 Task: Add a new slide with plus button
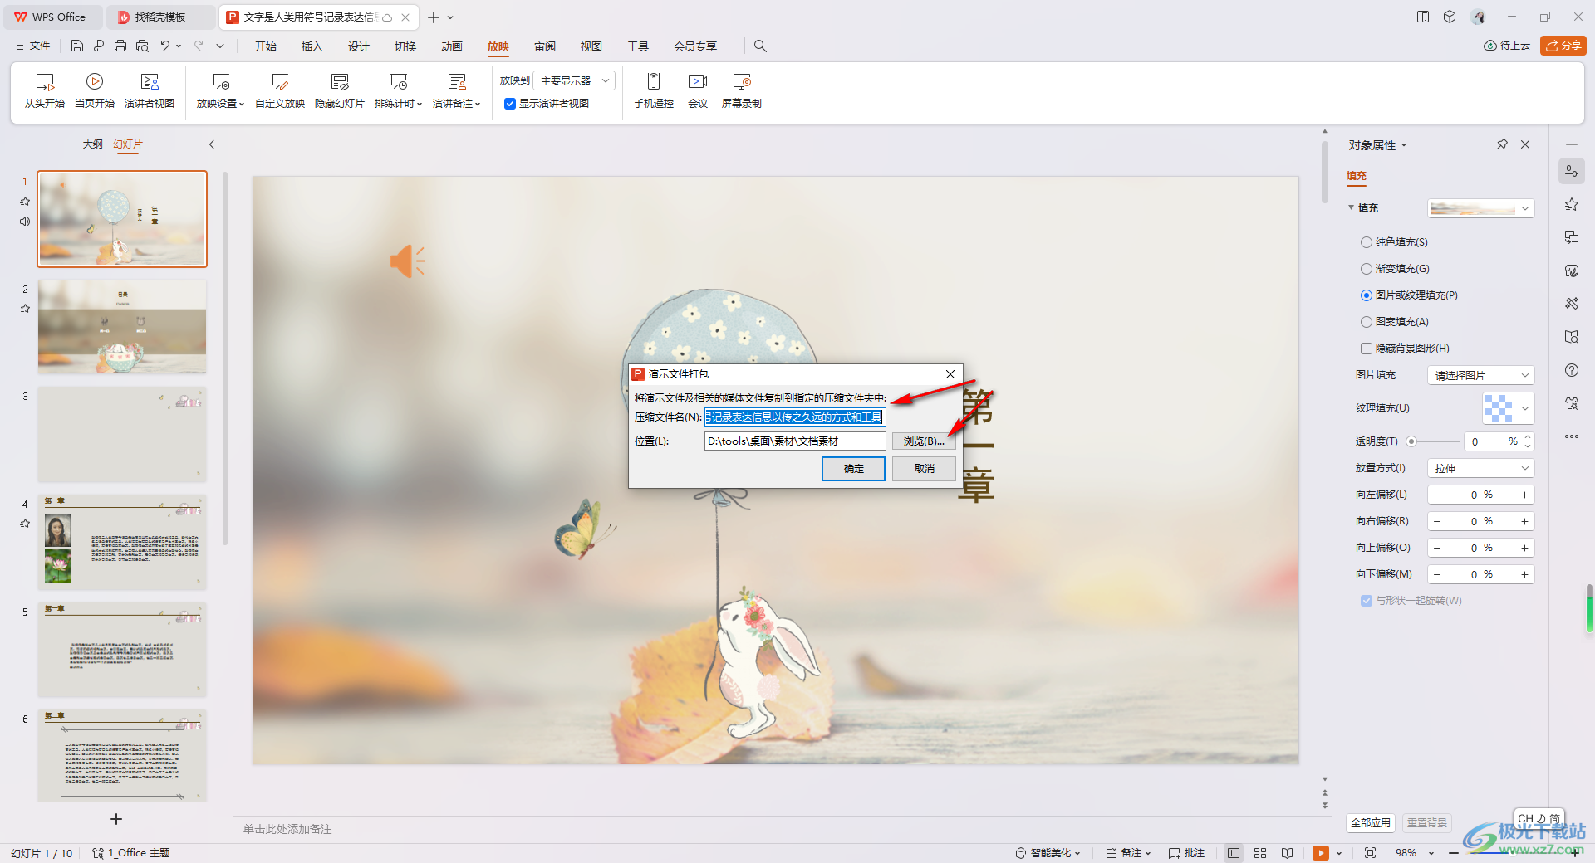pyautogui.click(x=116, y=819)
